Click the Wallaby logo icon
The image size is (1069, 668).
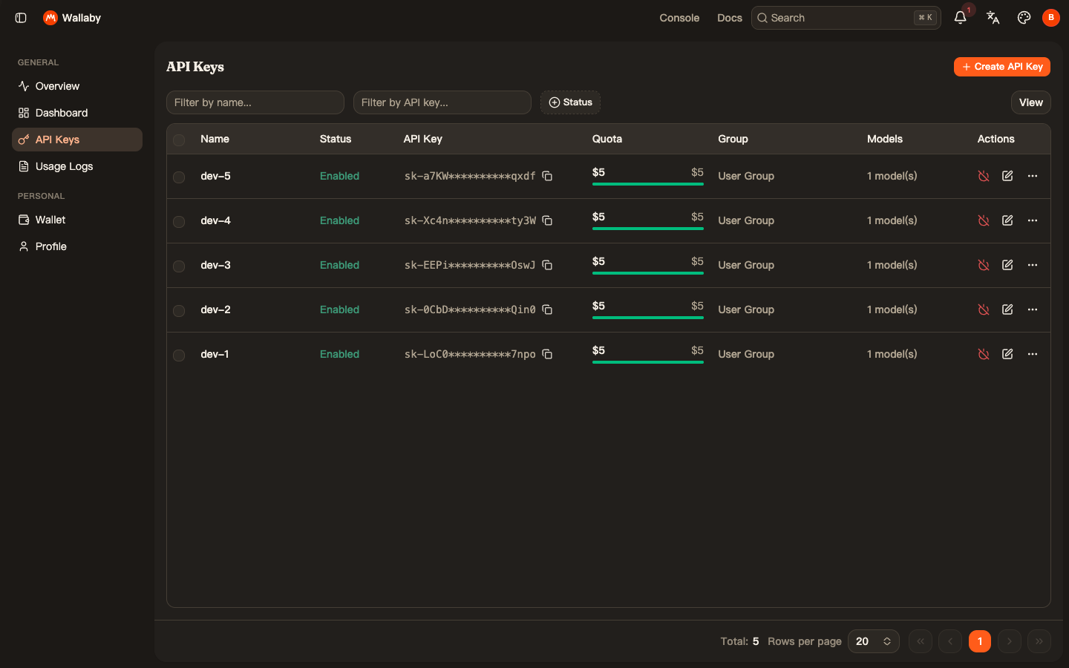point(50,18)
